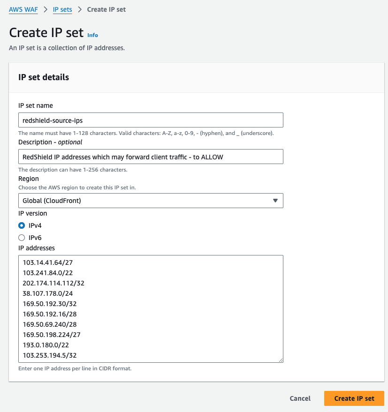The image size is (388, 412).
Task: Click the IP addresses textarea resize handle
Action: (281, 360)
